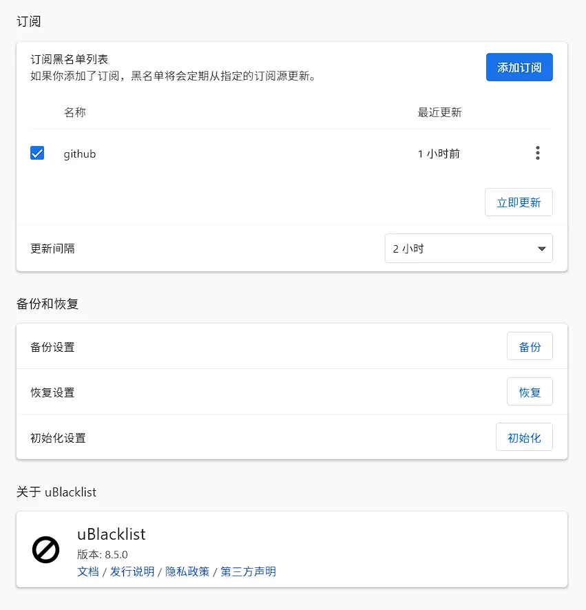
Task: Change update interval from 2 小时
Action: pos(468,248)
